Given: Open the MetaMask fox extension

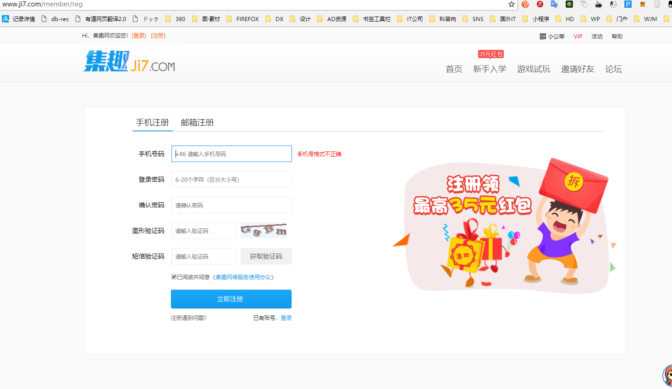Looking at the screenshot, I should [643, 4].
